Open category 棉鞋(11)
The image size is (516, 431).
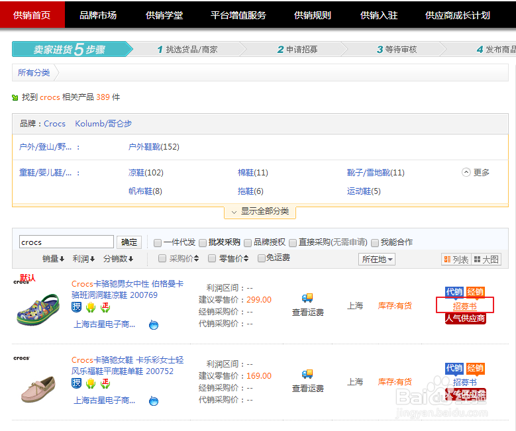pos(253,172)
